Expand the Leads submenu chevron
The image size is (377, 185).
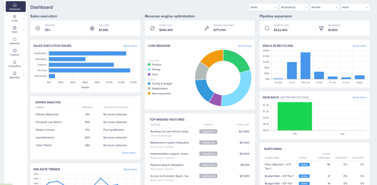pos(24,18)
